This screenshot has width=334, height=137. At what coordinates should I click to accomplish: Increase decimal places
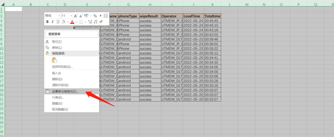pos(90,22)
